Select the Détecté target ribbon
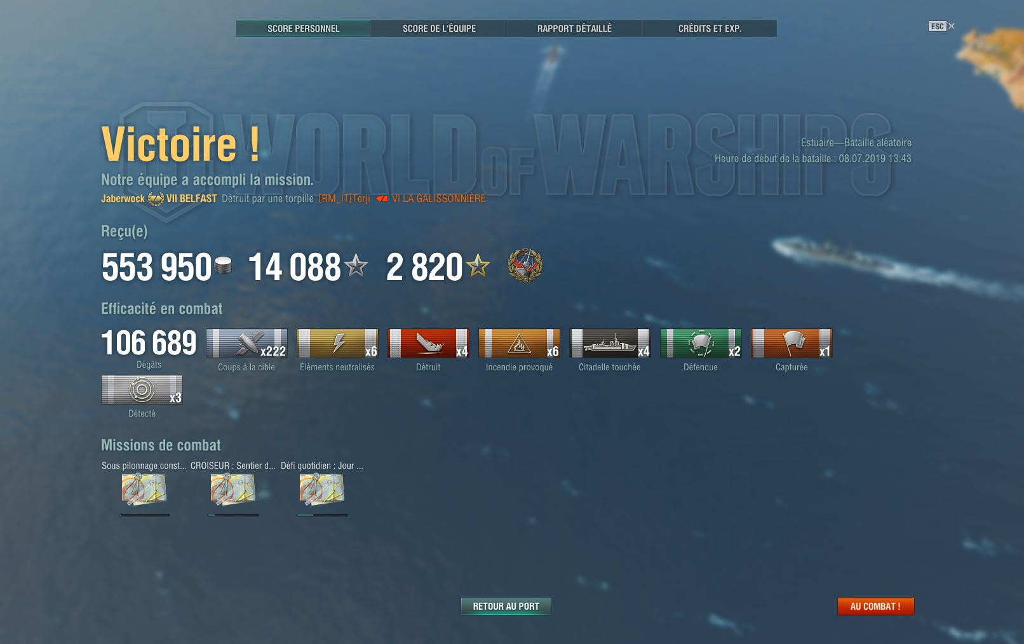Screen dimensions: 1024x644 click(x=142, y=390)
